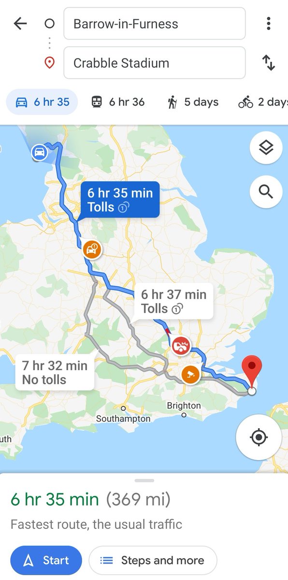Switch to walking mode showing 5 days
This screenshot has width=288, height=580.
point(193,102)
